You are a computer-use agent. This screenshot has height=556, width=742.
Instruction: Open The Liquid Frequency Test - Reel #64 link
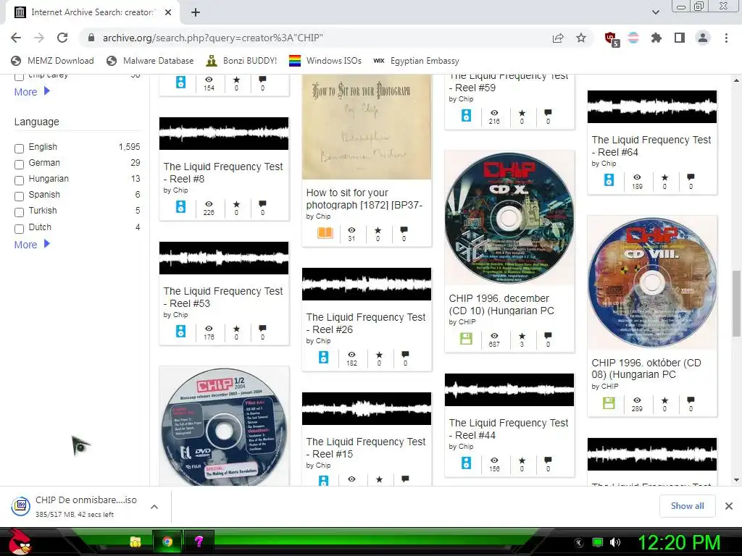click(651, 146)
